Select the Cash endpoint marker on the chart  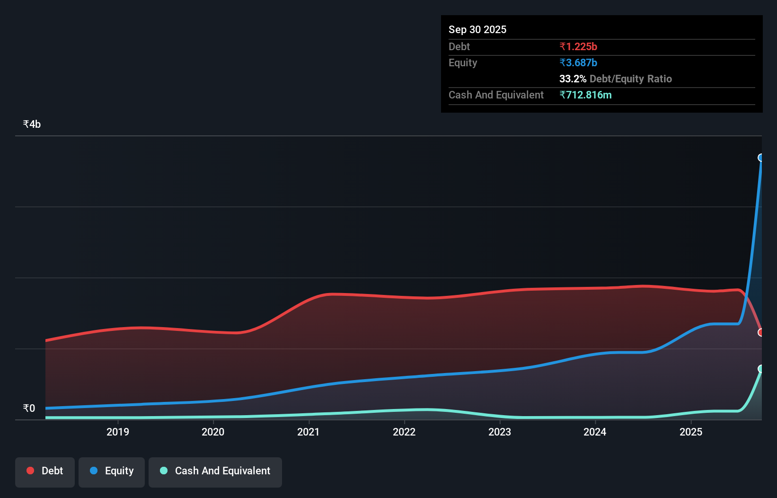pos(761,368)
